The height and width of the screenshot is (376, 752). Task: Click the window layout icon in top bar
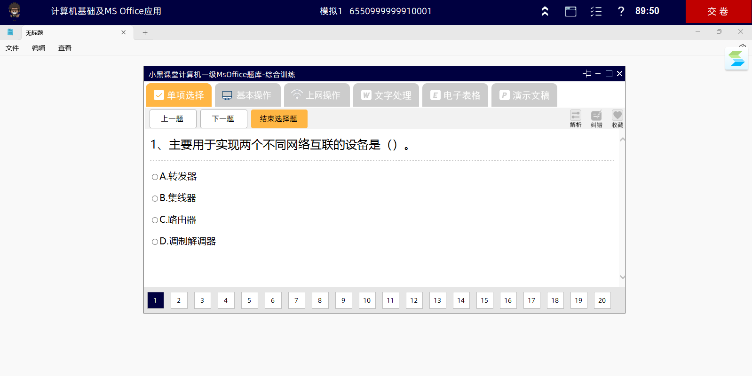click(x=570, y=11)
